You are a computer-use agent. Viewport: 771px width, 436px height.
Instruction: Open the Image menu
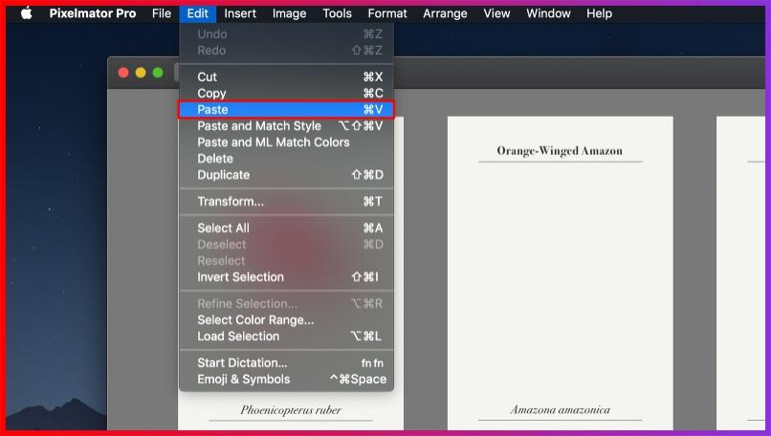(289, 13)
